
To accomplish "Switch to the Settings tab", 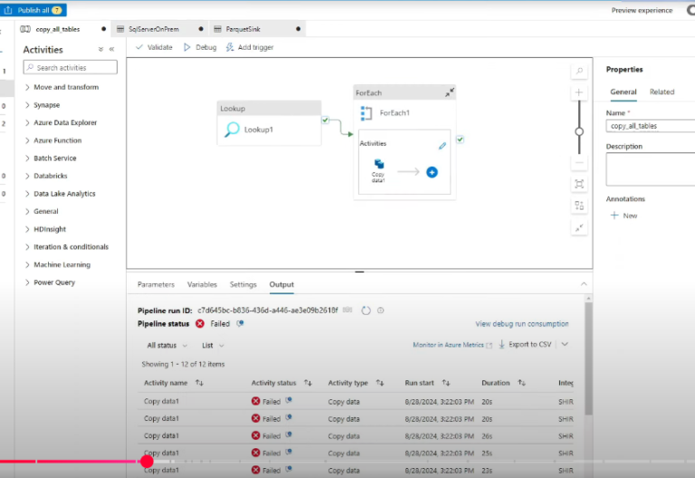I will coord(243,284).
